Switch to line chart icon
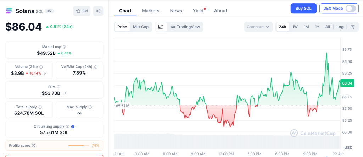This screenshot has height=157, width=363. [161, 27]
